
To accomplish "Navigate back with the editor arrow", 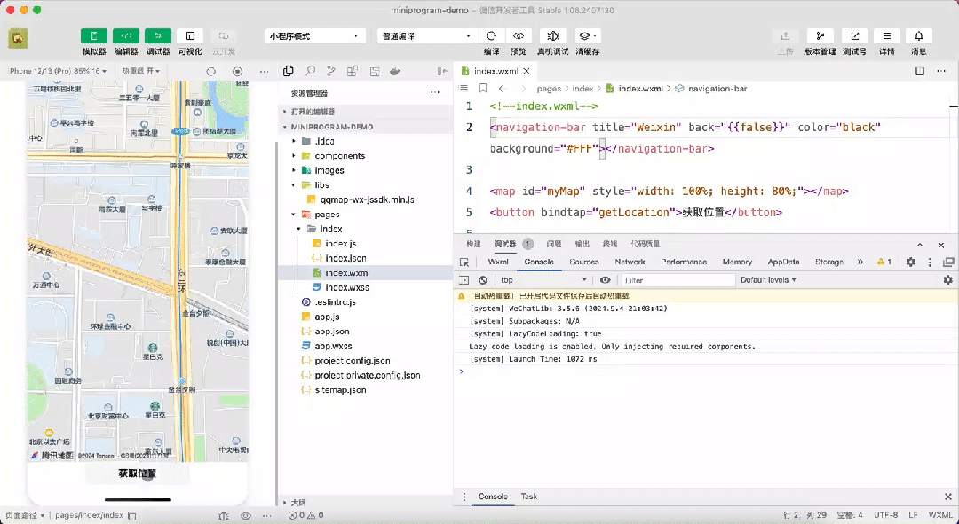I will (x=501, y=89).
